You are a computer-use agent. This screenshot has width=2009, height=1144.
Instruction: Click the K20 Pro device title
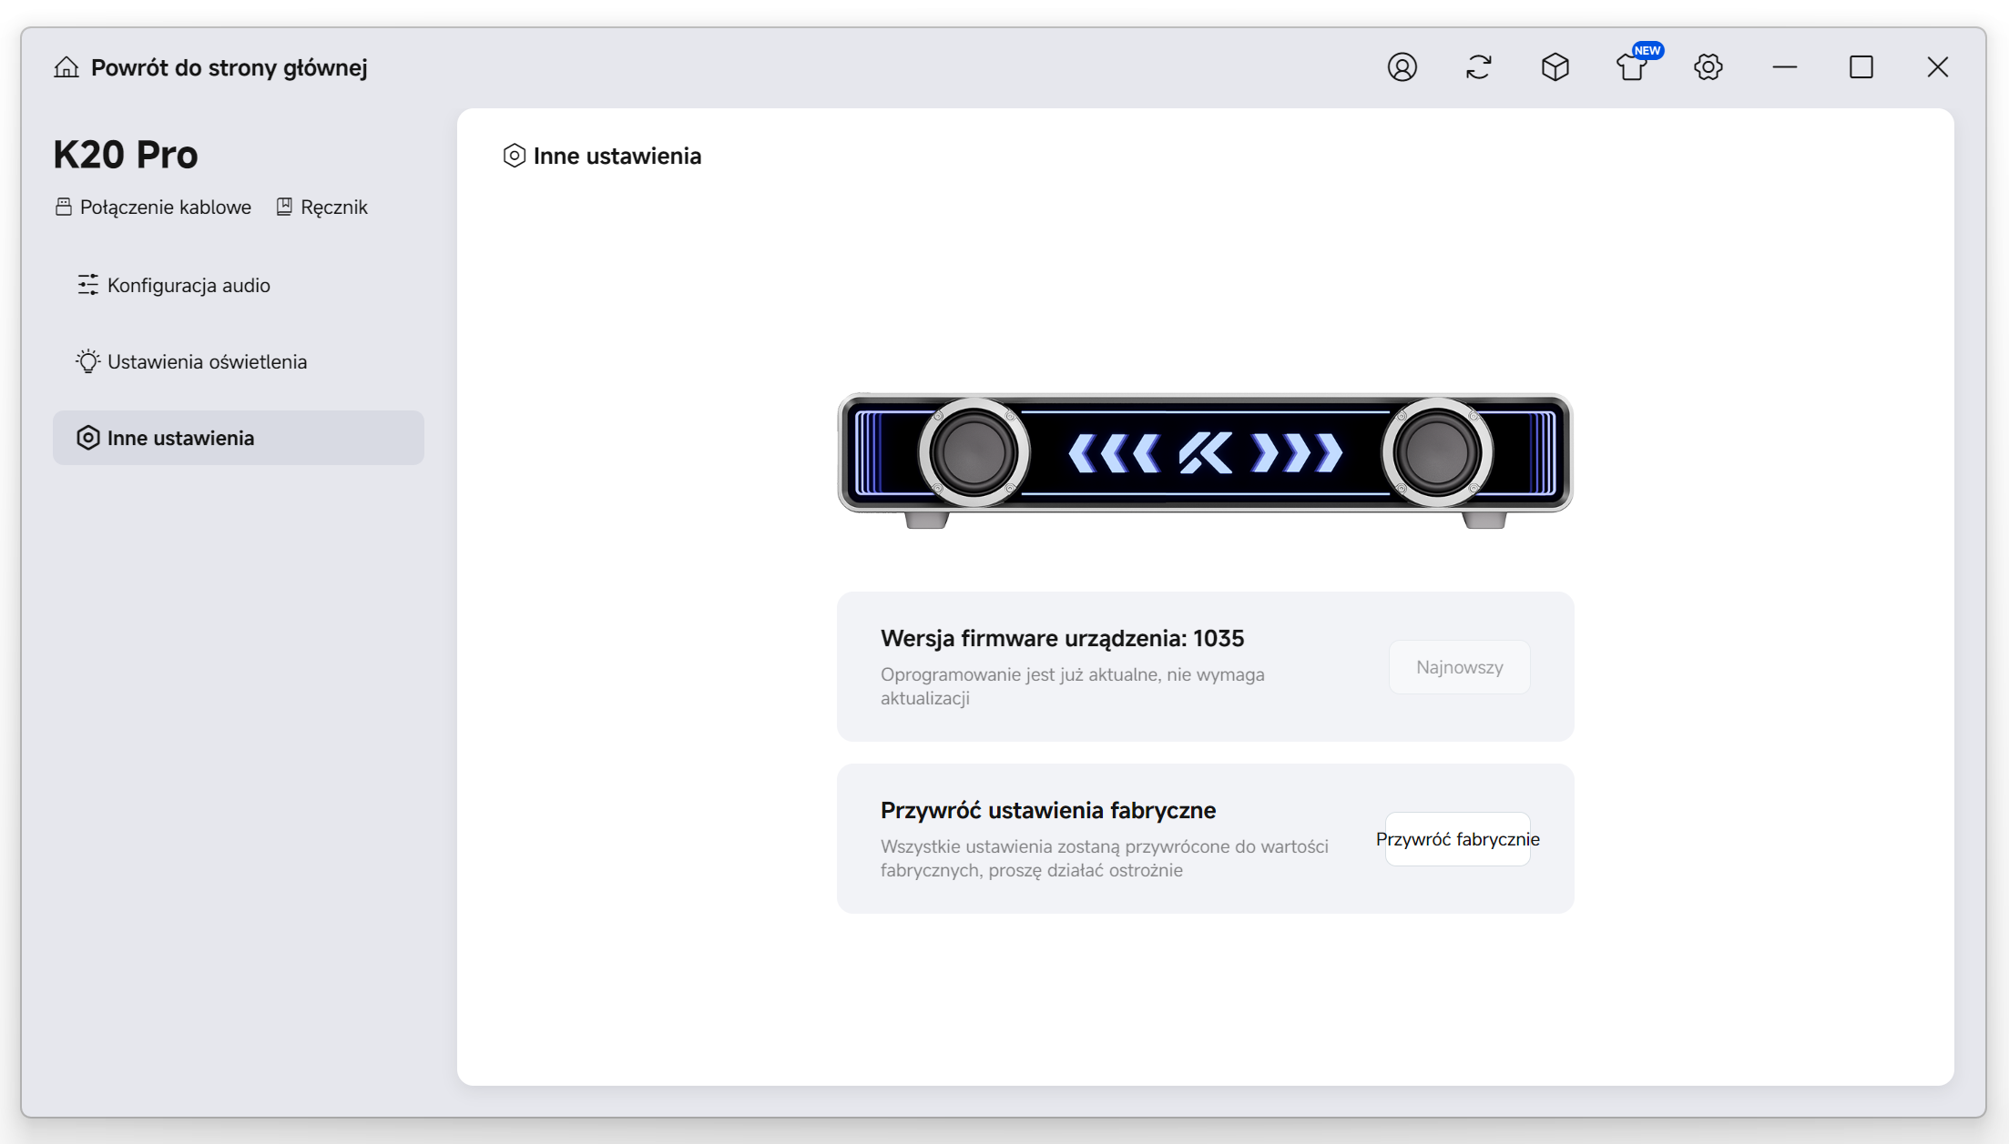tap(126, 155)
